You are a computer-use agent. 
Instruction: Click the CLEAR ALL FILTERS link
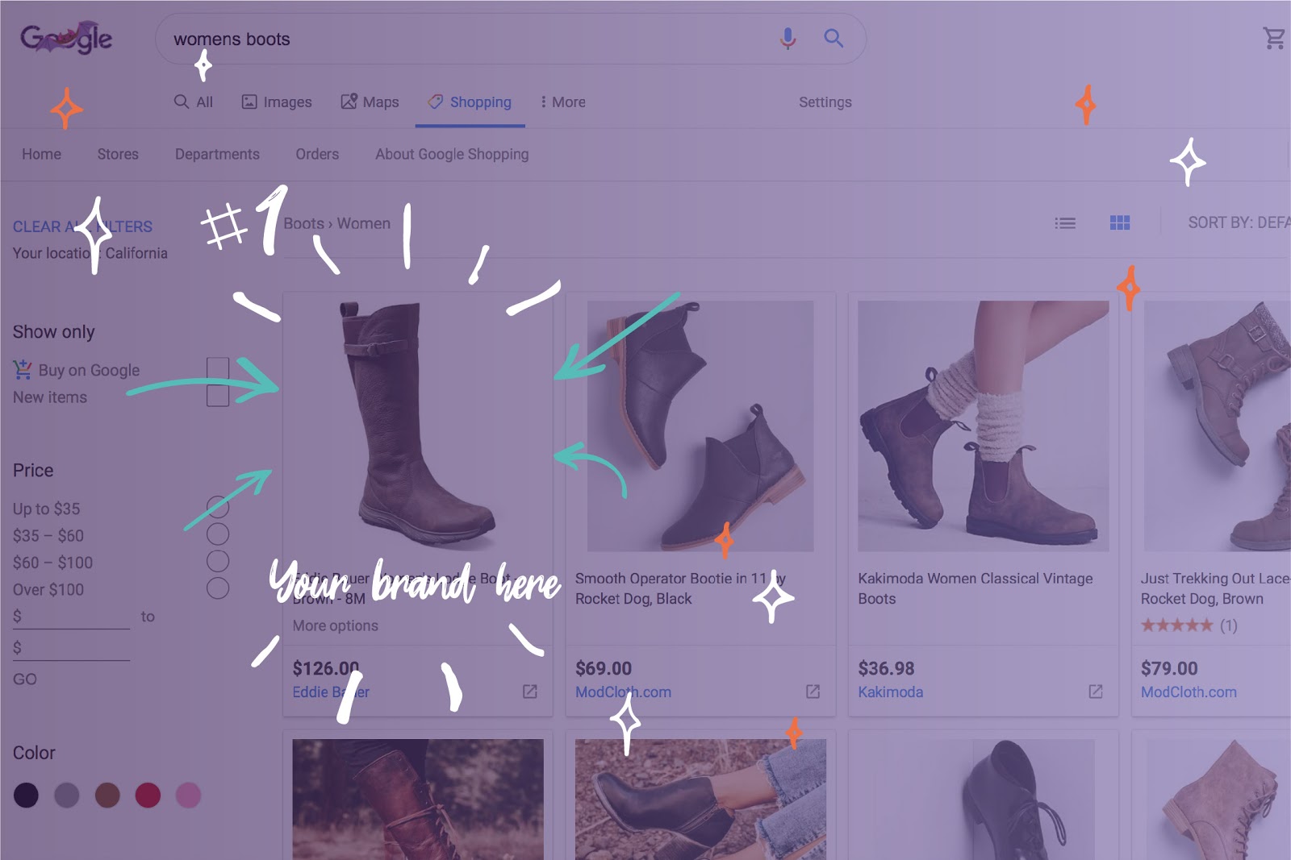coord(81,226)
